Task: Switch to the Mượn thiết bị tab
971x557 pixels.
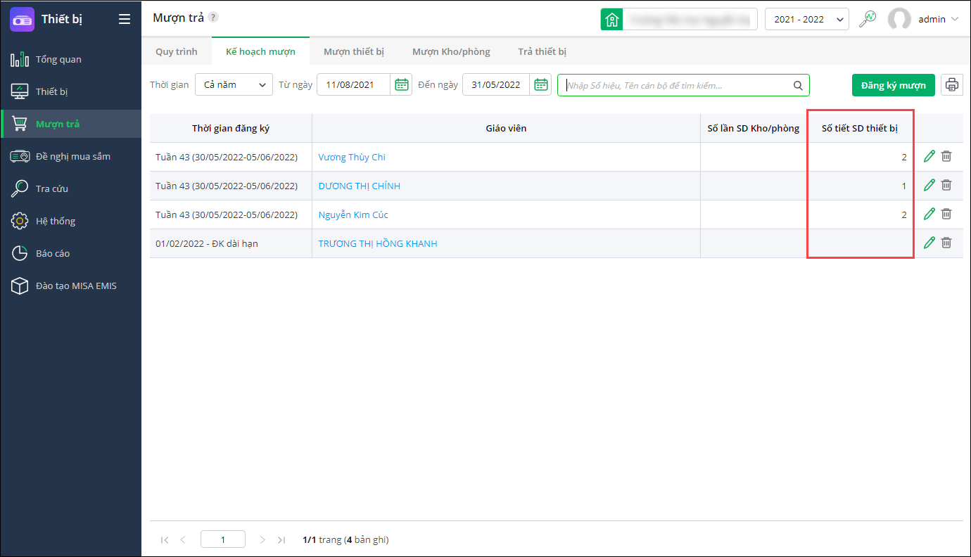Action: pos(354,51)
